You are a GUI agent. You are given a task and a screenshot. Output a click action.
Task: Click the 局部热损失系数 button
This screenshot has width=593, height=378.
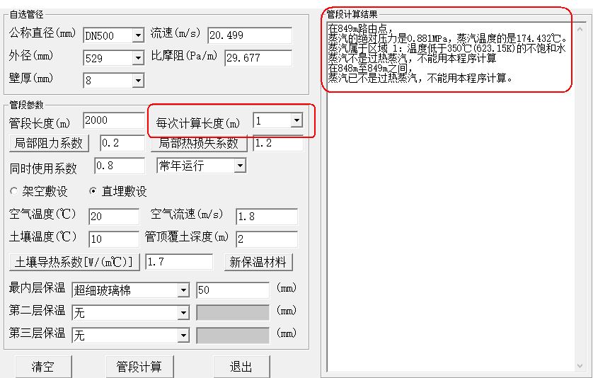199,144
